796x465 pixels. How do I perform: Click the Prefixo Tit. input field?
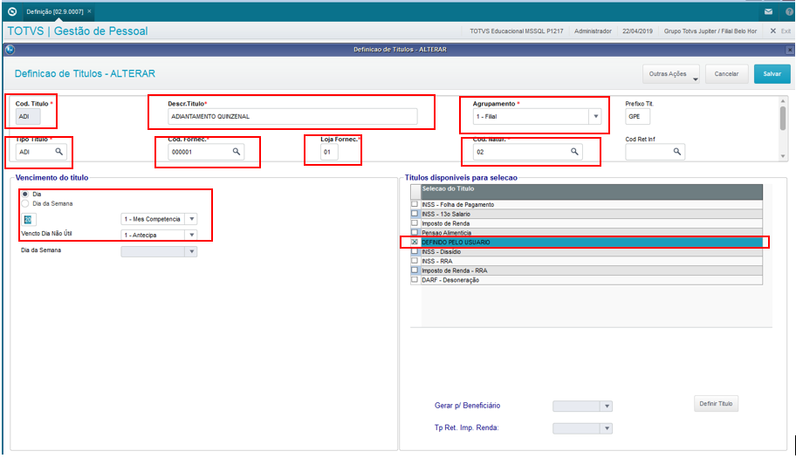638,116
